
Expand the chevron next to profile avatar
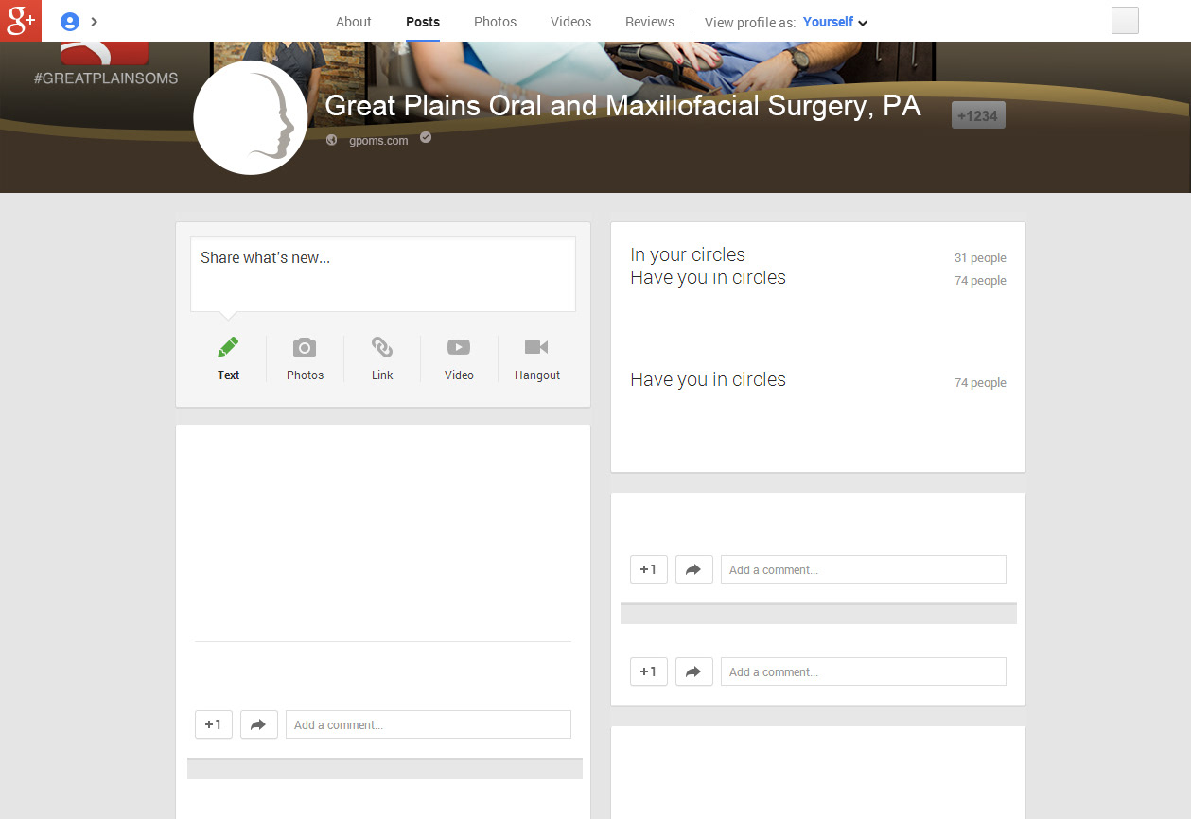pyautogui.click(x=95, y=22)
